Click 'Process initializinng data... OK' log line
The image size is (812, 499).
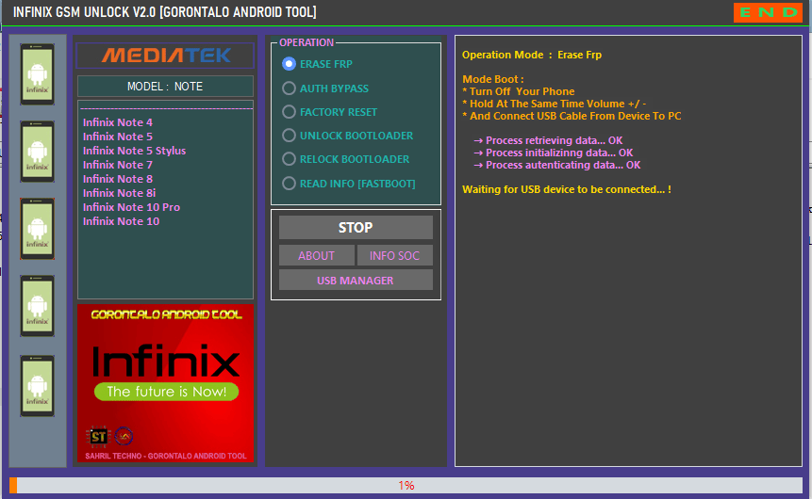[x=553, y=153]
